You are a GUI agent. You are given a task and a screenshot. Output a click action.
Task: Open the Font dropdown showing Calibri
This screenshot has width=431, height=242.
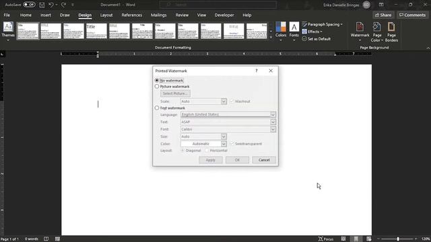[273, 129]
